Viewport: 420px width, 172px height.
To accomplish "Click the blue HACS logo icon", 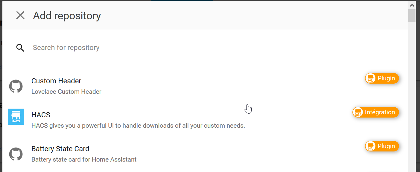I will [x=16, y=117].
